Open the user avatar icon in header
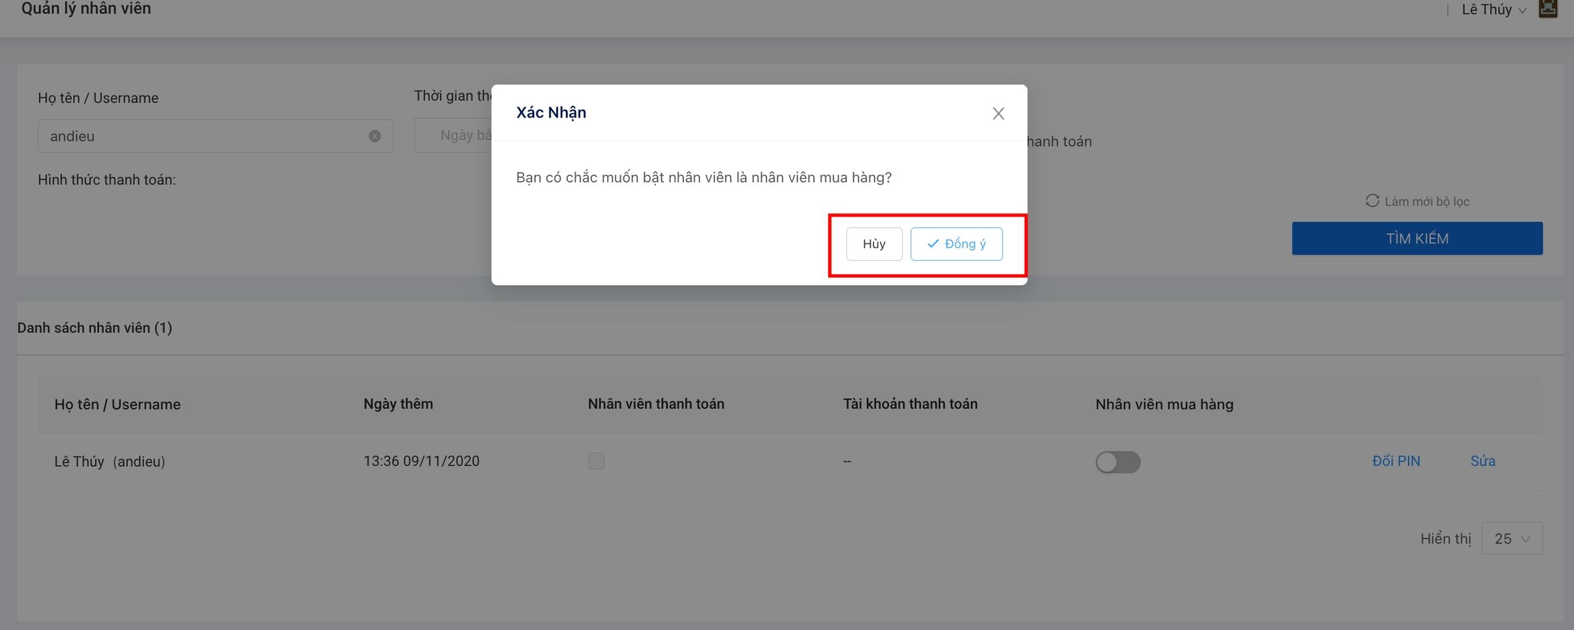This screenshot has width=1574, height=630. coord(1547,9)
